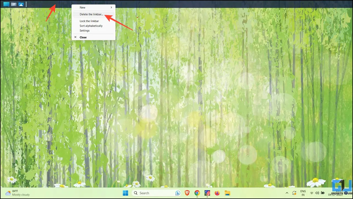Image resolution: width=353 pixels, height=199 pixels.
Task: Launch Firefox from taskbar
Action: click(217, 193)
